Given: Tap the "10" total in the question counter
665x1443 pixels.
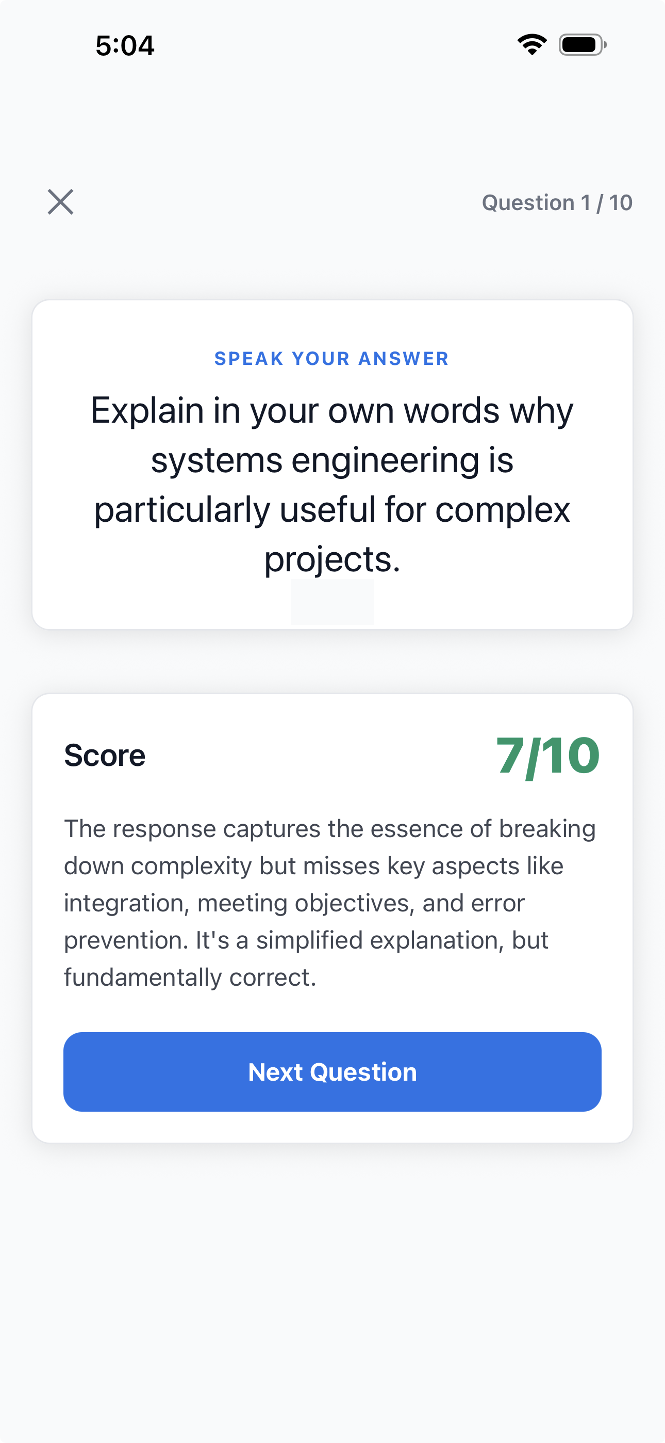Looking at the screenshot, I should (x=620, y=203).
